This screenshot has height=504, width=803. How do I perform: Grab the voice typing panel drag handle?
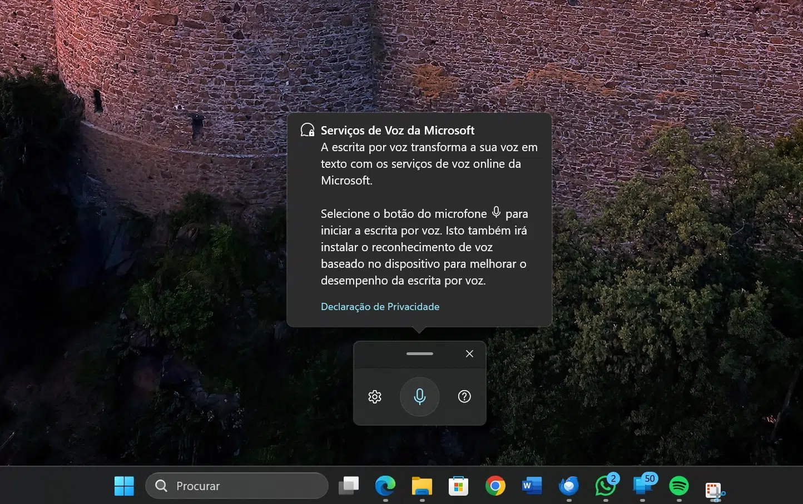[x=420, y=354]
